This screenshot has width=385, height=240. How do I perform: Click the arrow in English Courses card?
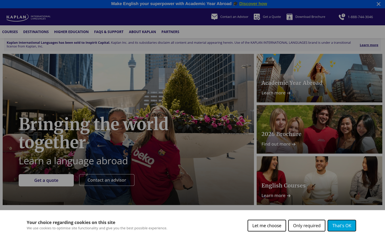pyautogui.click(x=288, y=196)
